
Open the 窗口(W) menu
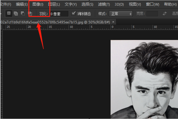(152, 4)
